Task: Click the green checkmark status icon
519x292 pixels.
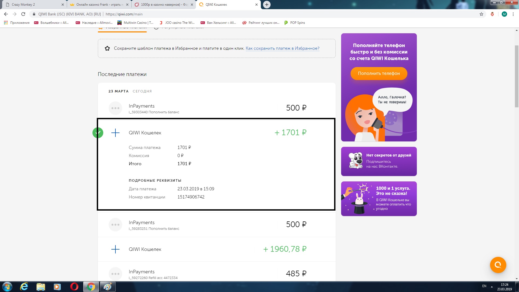Action: click(98, 133)
